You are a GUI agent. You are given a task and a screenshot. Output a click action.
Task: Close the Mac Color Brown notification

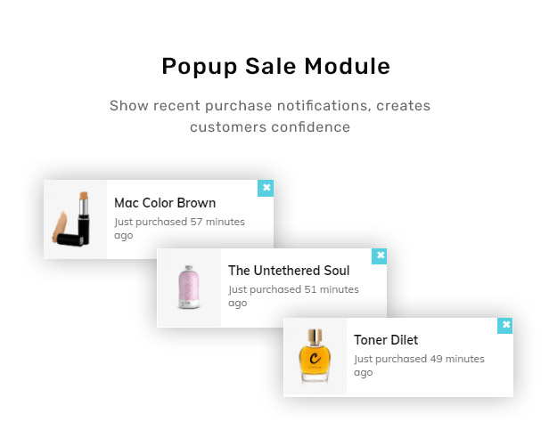266,188
